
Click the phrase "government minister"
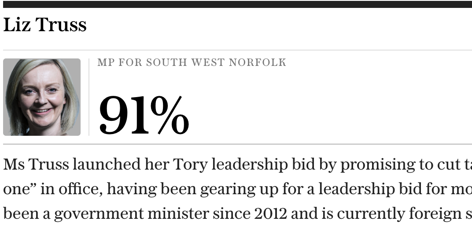click(131, 214)
